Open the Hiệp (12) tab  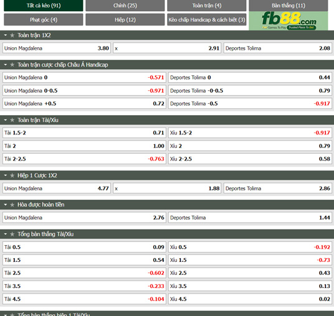(x=125, y=19)
